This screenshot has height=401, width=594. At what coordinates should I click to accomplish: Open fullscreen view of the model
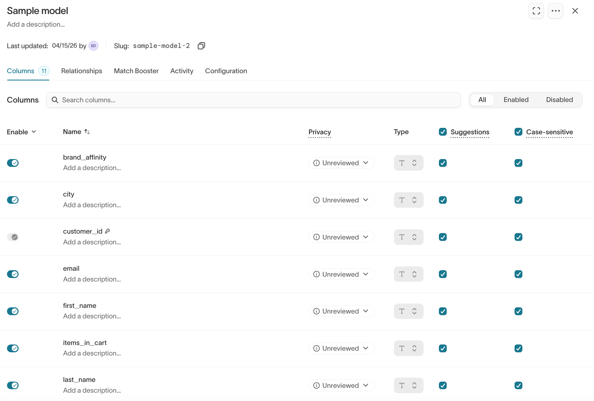pyautogui.click(x=536, y=11)
